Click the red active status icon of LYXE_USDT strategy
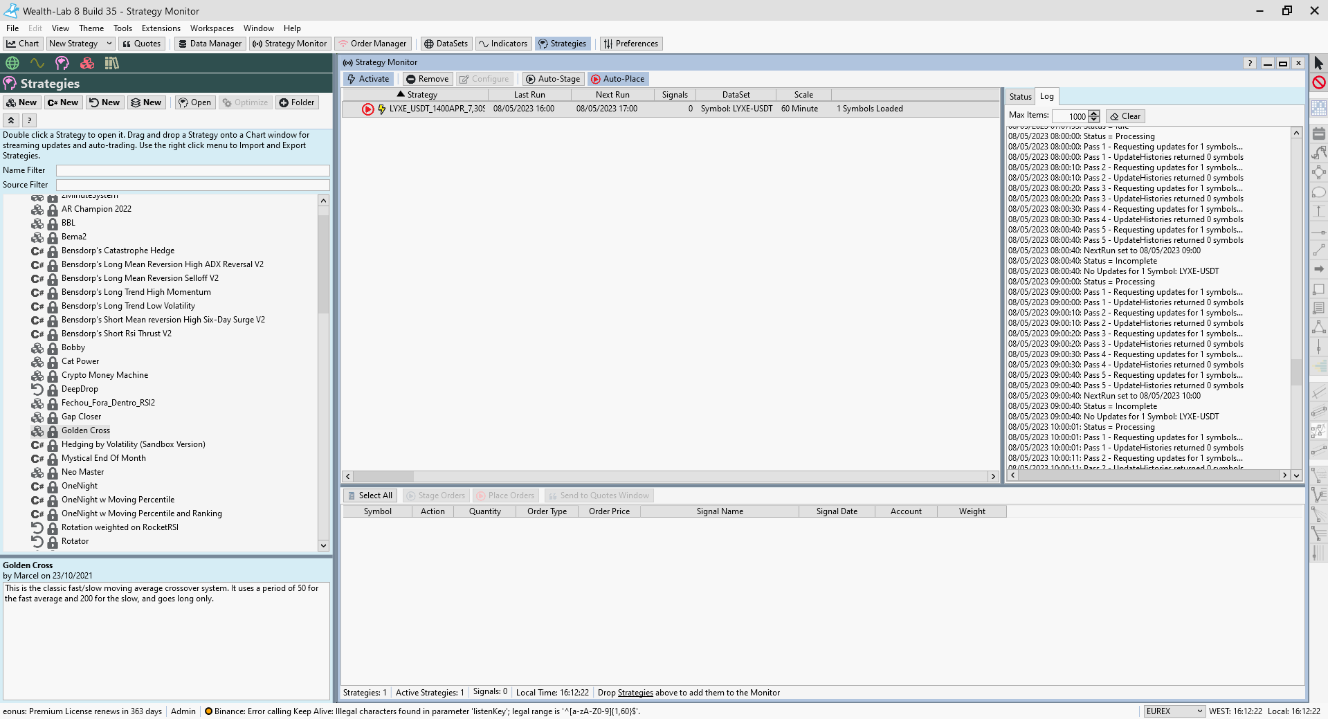The width and height of the screenshot is (1328, 719). point(367,109)
